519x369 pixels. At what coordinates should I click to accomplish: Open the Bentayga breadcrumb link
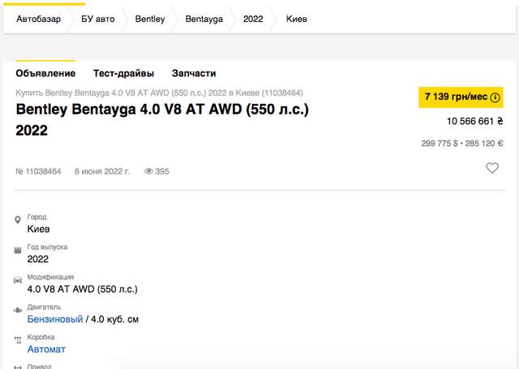[x=204, y=19]
